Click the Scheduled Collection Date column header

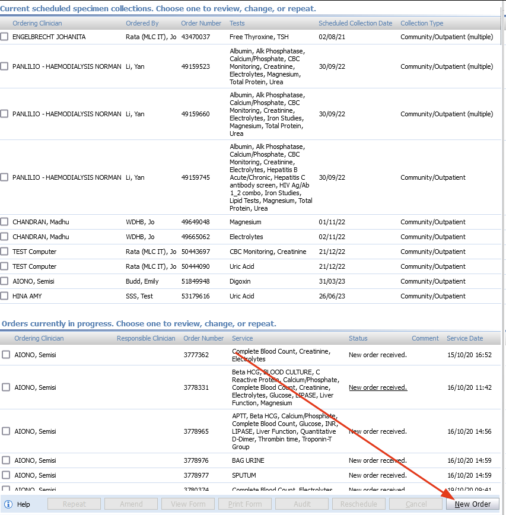355,23
